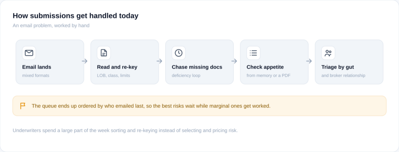Viewport: 399px width, 152px height.
Task: Click the arrow between Read and re-key and Chase missing docs
Action: point(159,61)
